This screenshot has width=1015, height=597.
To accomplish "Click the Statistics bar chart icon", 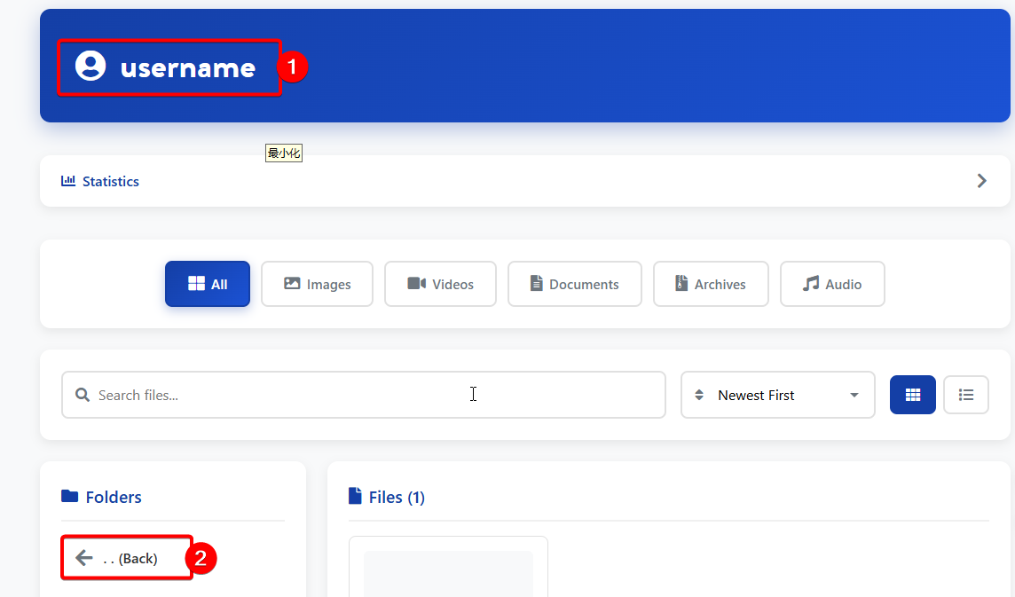I will point(68,181).
